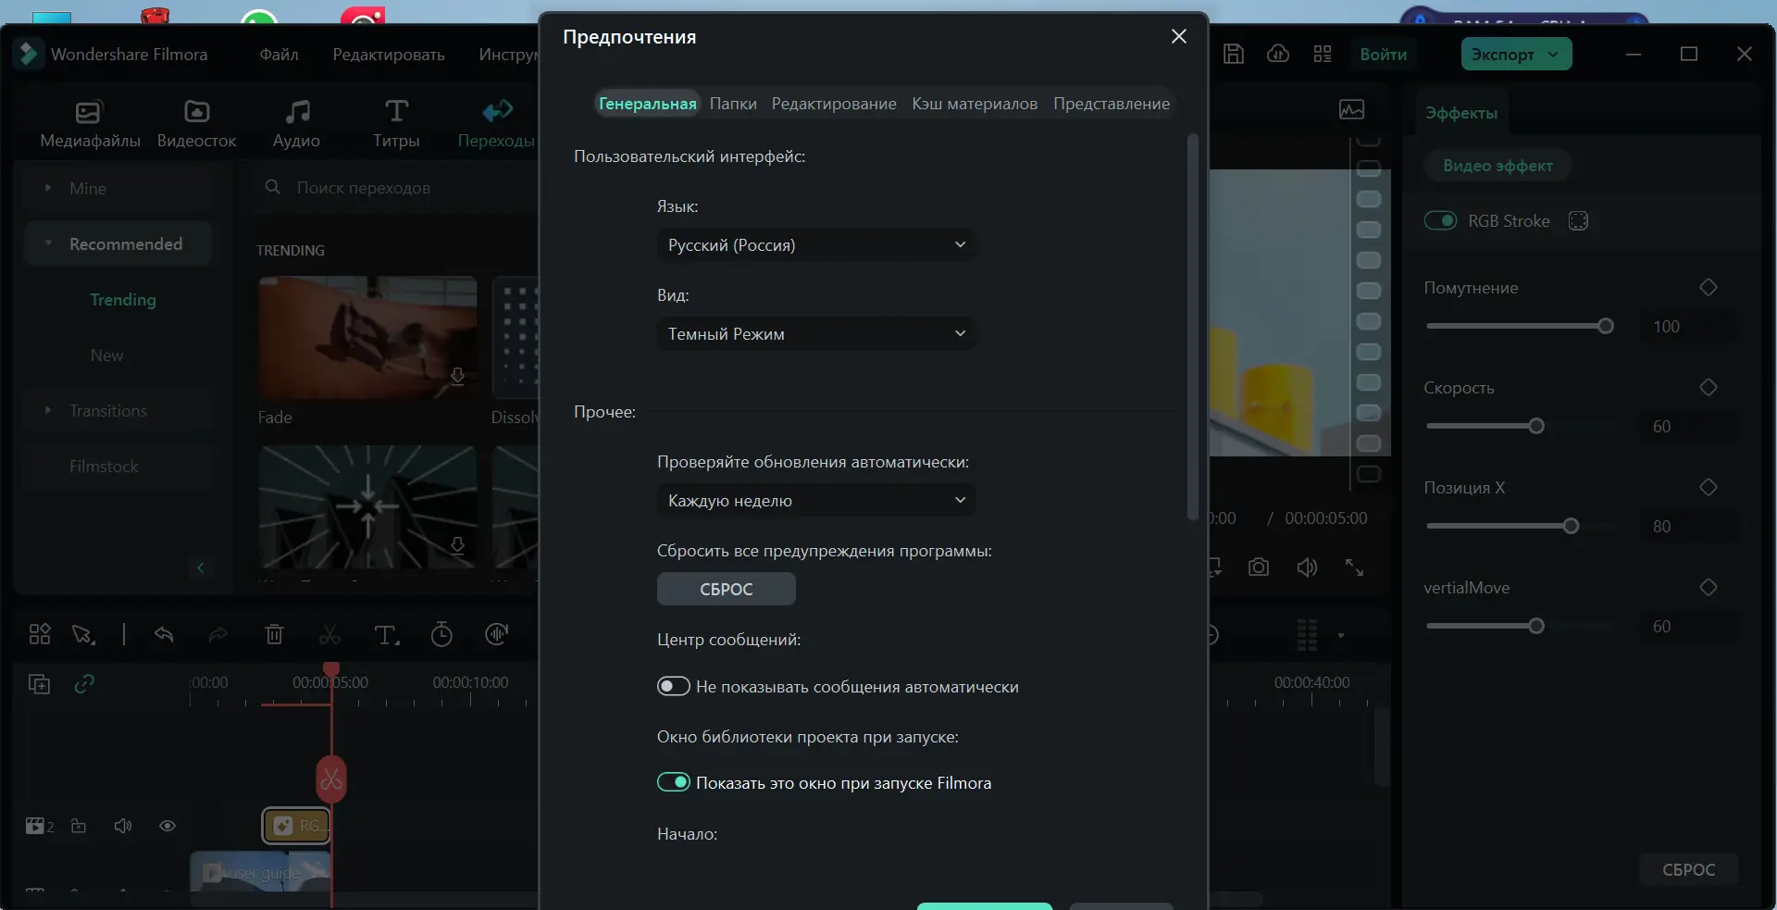Viewport: 1777px width, 910px height.
Task: Toggle the Скорость keyframe diamond
Action: [1709, 387]
